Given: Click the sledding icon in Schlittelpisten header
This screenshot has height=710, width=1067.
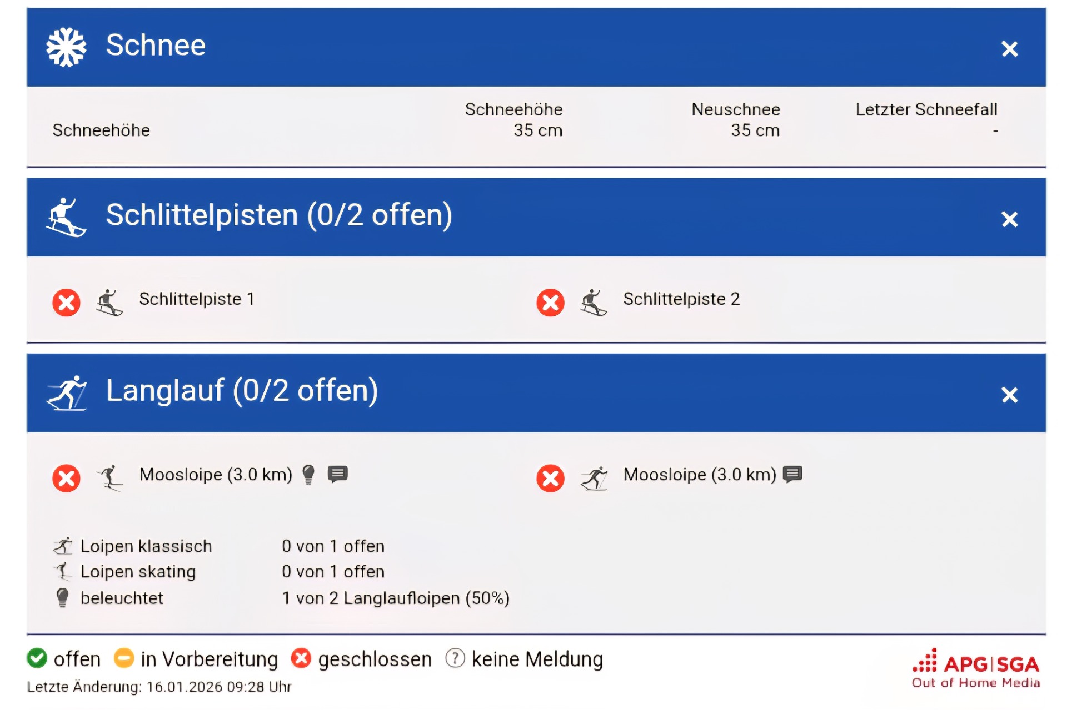Looking at the screenshot, I should pyautogui.click(x=66, y=217).
